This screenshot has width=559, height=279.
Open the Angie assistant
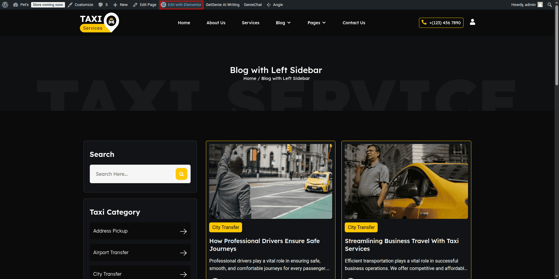click(x=275, y=5)
